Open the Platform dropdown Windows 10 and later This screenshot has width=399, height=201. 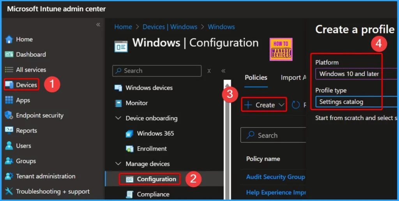356,74
